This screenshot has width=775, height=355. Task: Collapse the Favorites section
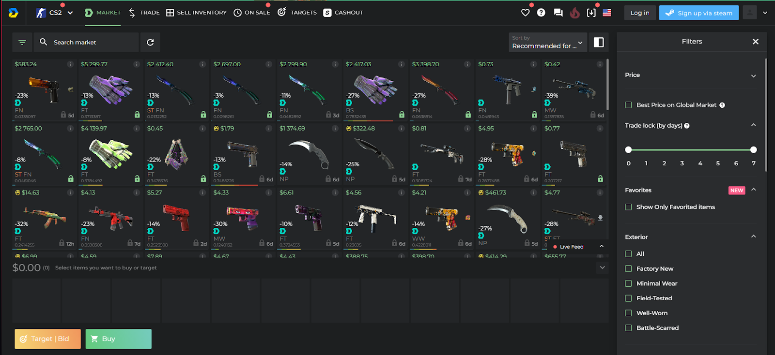pyautogui.click(x=753, y=190)
